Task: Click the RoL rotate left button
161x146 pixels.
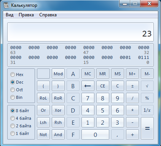Action: (43, 98)
